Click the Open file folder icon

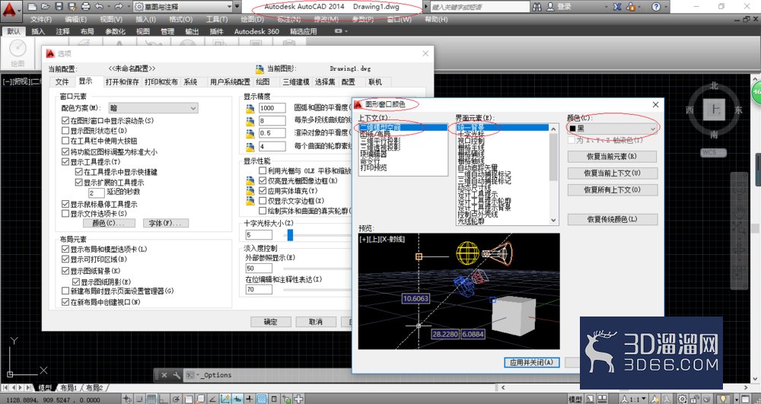click(x=45, y=7)
